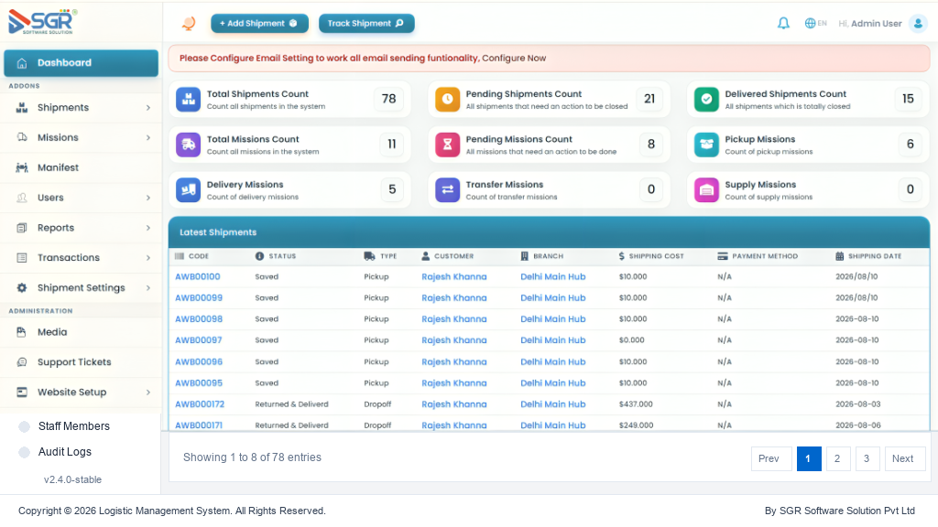Click the Dashboard home icon
Viewport: 938px width, 527px height.
(x=22, y=63)
